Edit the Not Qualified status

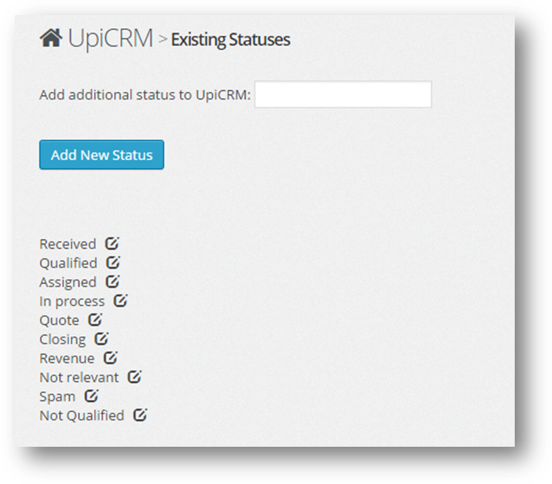coord(140,415)
